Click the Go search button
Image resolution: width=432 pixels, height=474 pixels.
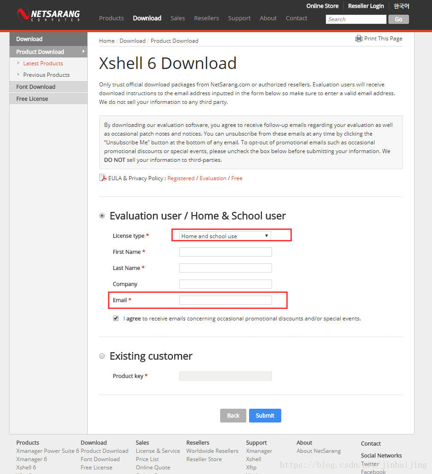(x=398, y=19)
